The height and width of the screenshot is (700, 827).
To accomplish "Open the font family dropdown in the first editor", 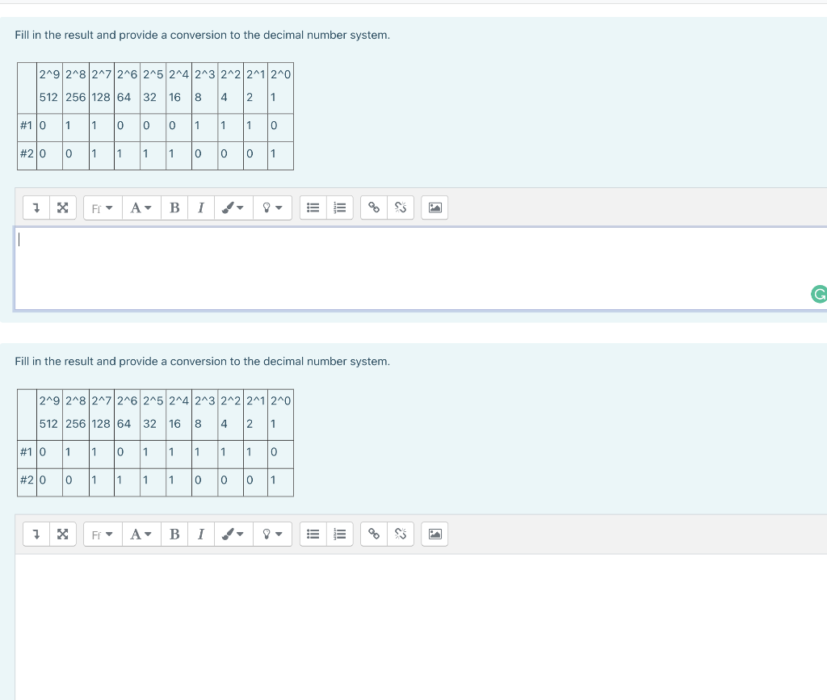I will 102,207.
